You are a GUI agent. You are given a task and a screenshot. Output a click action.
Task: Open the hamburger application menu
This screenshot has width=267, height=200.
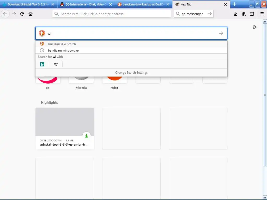point(262,14)
